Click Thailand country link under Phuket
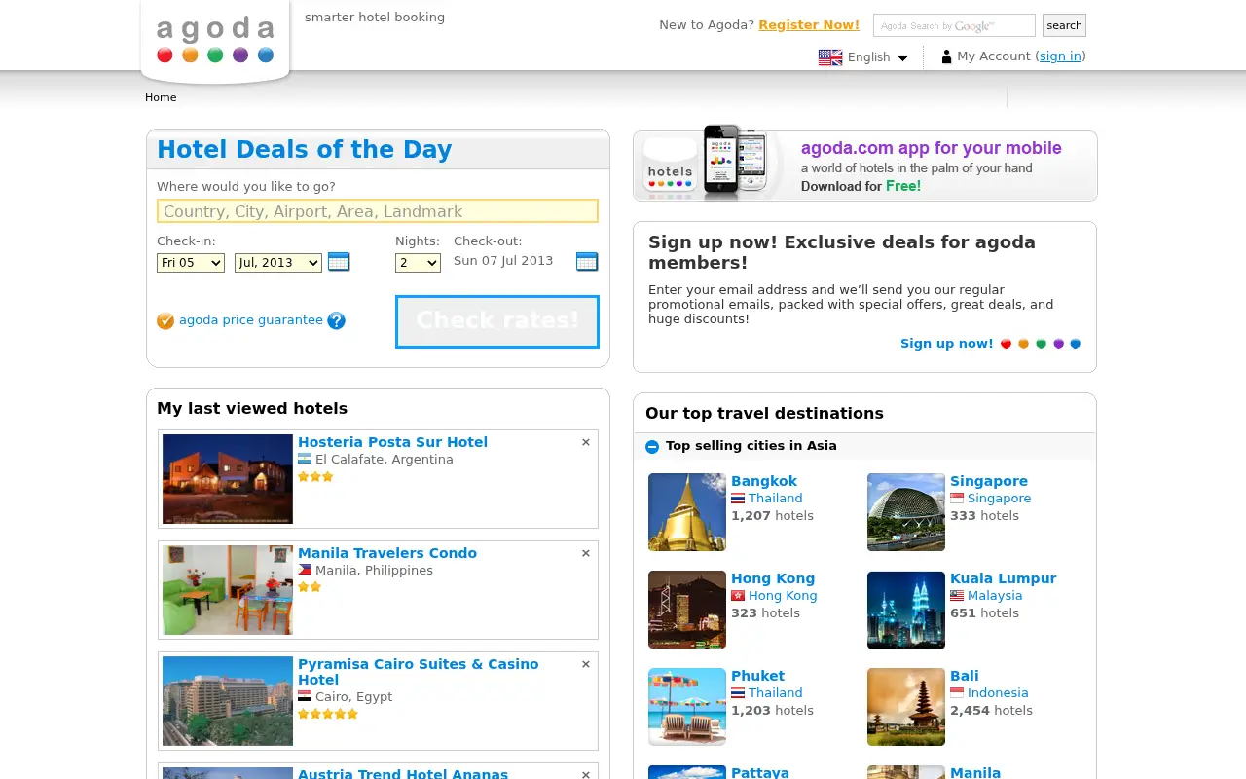This screenshot has height=779, width=1246. 776,693
